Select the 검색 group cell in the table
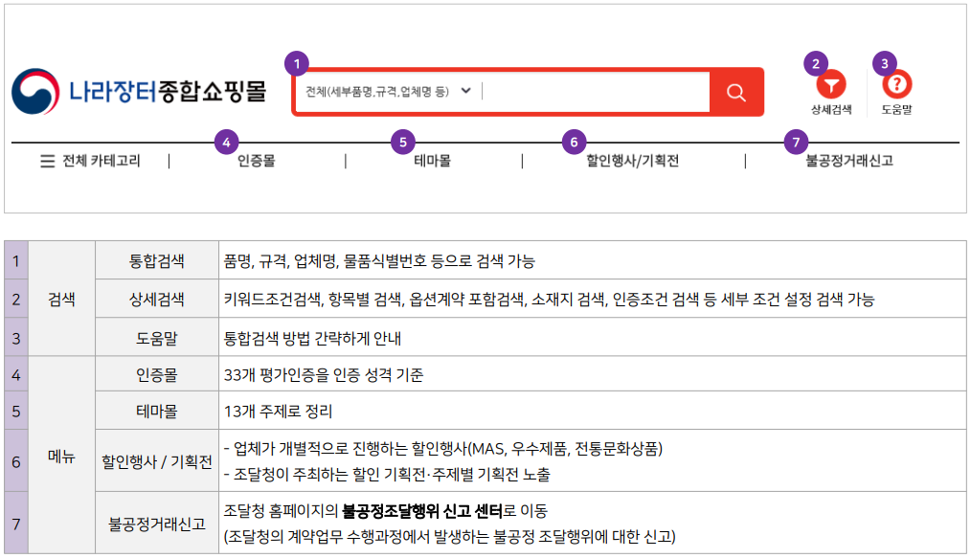 coord(61,299)
